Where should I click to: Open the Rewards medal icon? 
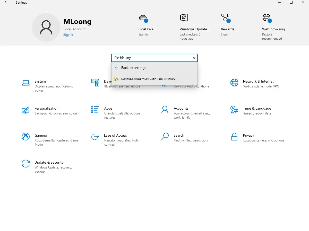click(x=226, y=18)
